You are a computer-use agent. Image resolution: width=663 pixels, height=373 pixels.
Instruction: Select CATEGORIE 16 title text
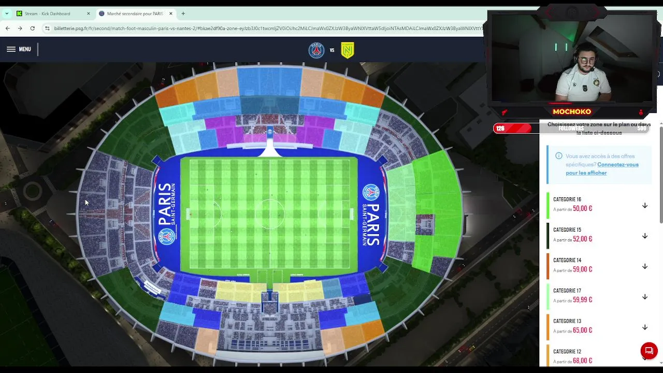tap(567, 199)
